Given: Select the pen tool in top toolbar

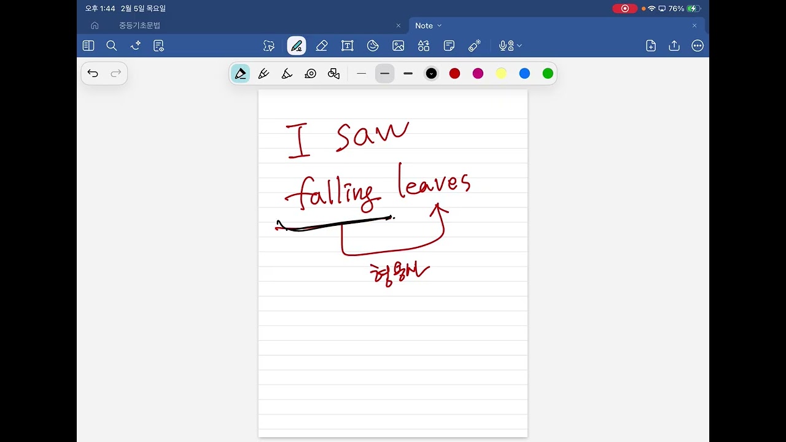Looking at the screenshot, I should (x=297, y=45).
